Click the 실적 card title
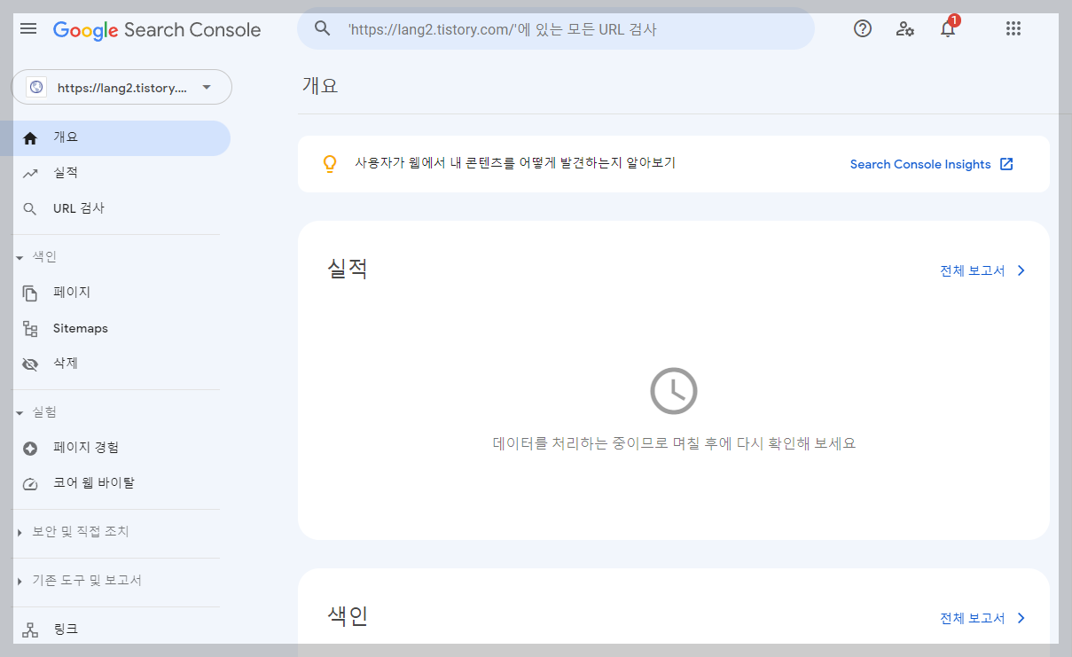The width and height of the screenshot is (1072, 657). [x=348, y=268]
